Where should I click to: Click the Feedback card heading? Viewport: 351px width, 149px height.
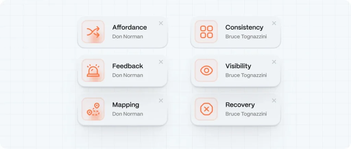point(128,66)
